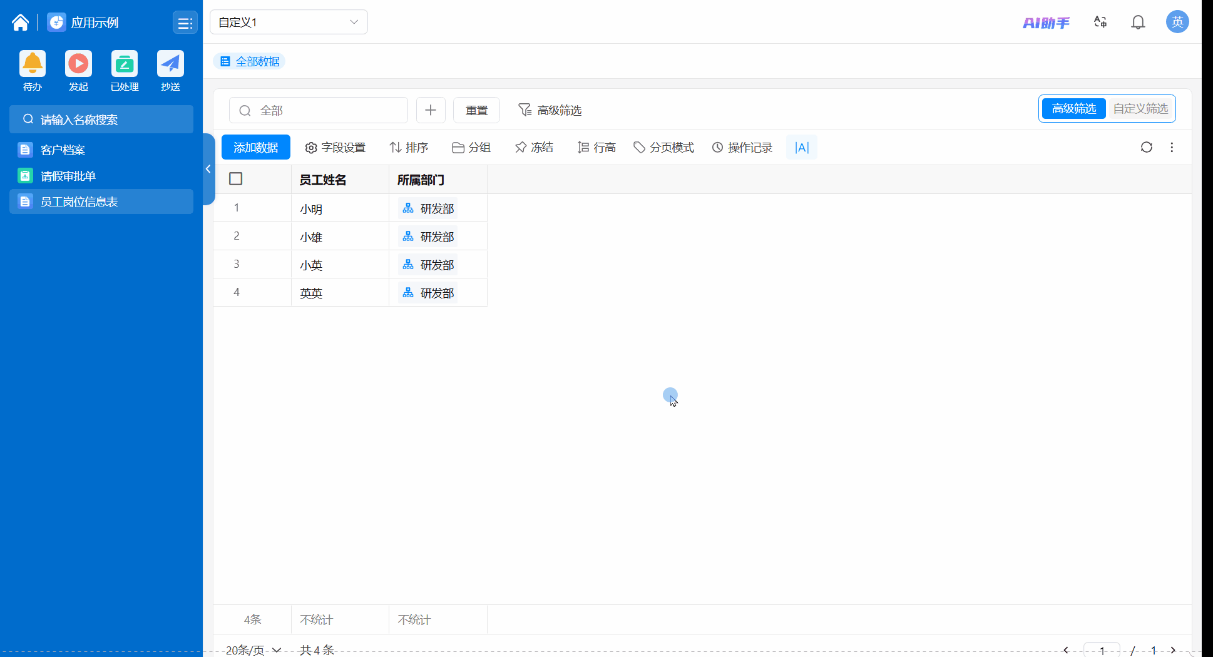1213x657 pixels.
Task: Click the 小英 name cell
Action: tap(340, 265)
